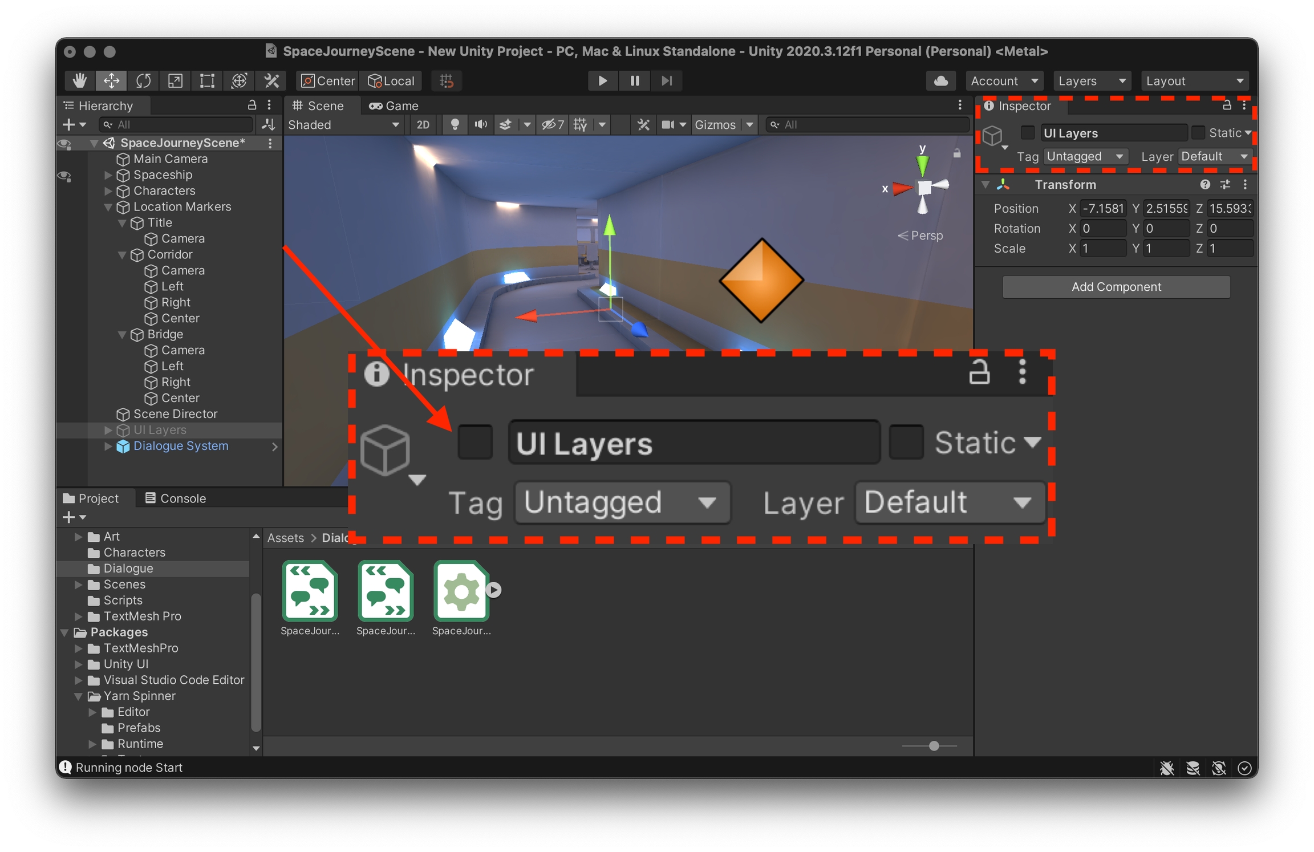Switch to the Console tab
Screen dimensions: 1314x852
(x=175, y=498)
